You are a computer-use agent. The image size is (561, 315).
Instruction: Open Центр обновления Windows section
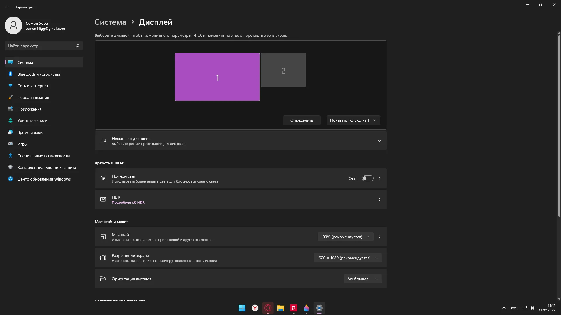44,179
